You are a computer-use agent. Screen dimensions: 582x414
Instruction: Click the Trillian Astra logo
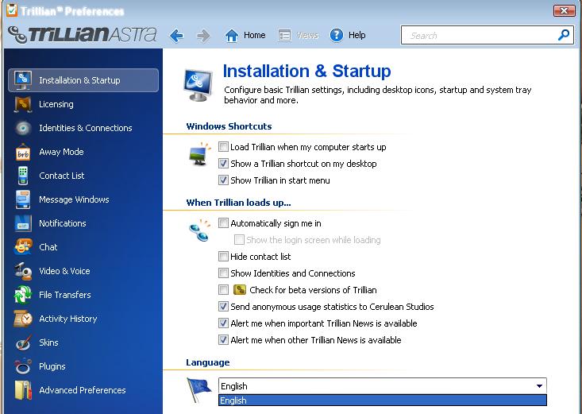click(83, 34)
